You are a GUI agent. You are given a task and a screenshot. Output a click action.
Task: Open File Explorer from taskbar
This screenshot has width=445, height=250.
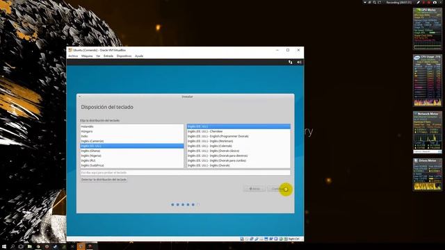[29, 247]
